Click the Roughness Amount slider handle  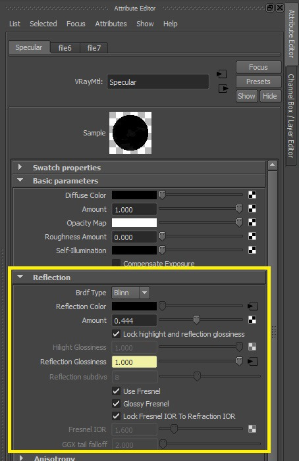point(162,236)
